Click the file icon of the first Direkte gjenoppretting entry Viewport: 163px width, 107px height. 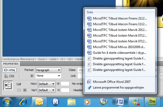89,58
